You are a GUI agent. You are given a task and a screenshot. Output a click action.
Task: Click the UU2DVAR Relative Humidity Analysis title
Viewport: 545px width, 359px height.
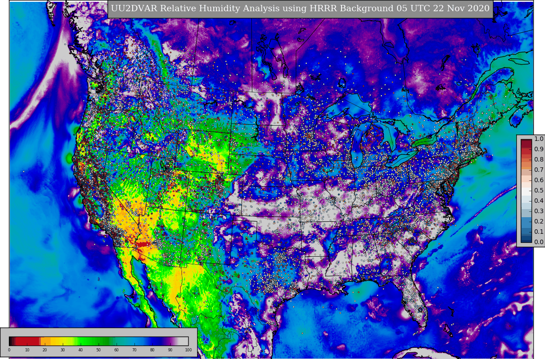tap(300, 9)
